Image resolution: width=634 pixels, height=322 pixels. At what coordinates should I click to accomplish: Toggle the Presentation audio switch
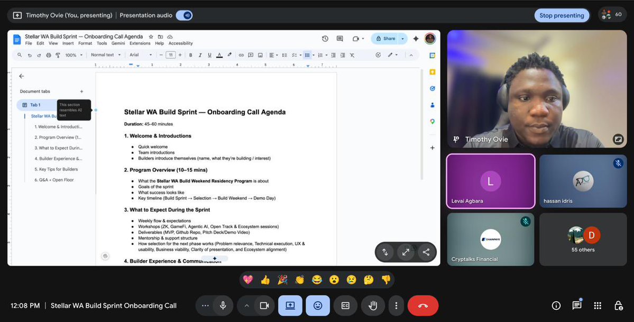pyautogui.click(x=185, y=15)
